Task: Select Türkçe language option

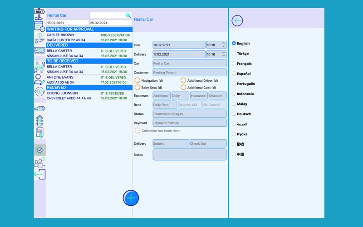Action: [x=240, y=54]
